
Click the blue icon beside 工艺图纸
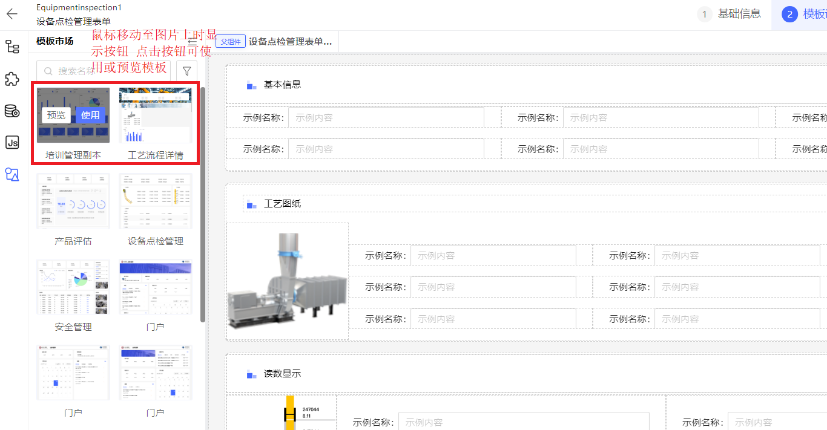click(x=252, y=204)
